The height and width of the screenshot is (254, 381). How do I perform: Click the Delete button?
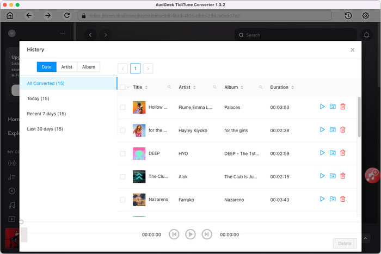click(x=345, y=243)
